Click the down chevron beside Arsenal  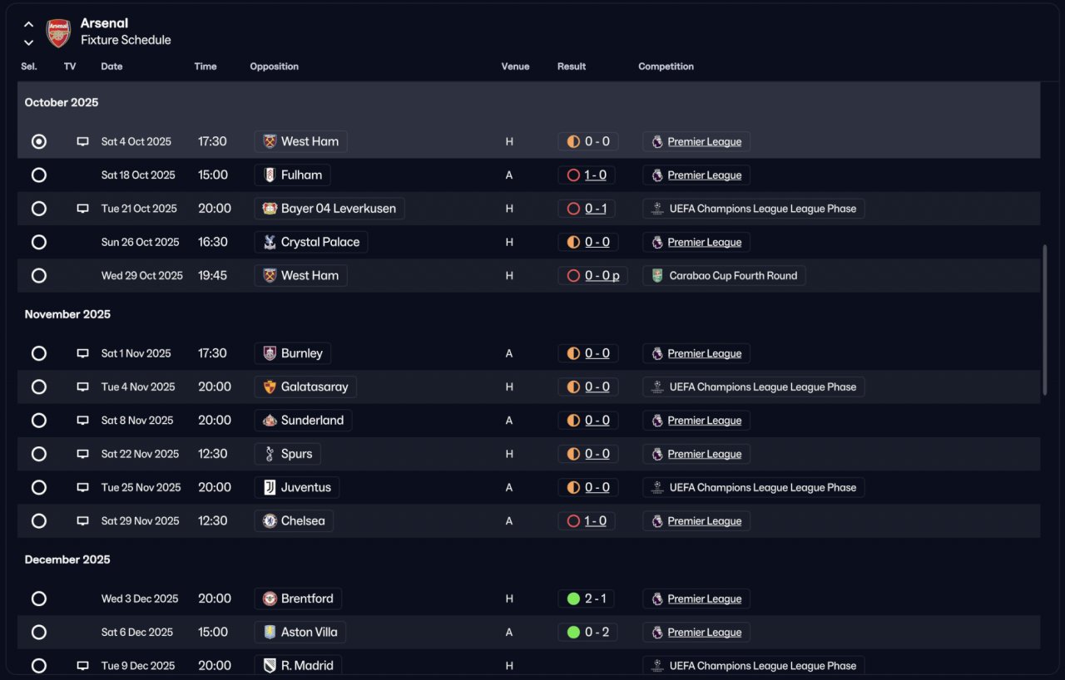coord(28,42)
